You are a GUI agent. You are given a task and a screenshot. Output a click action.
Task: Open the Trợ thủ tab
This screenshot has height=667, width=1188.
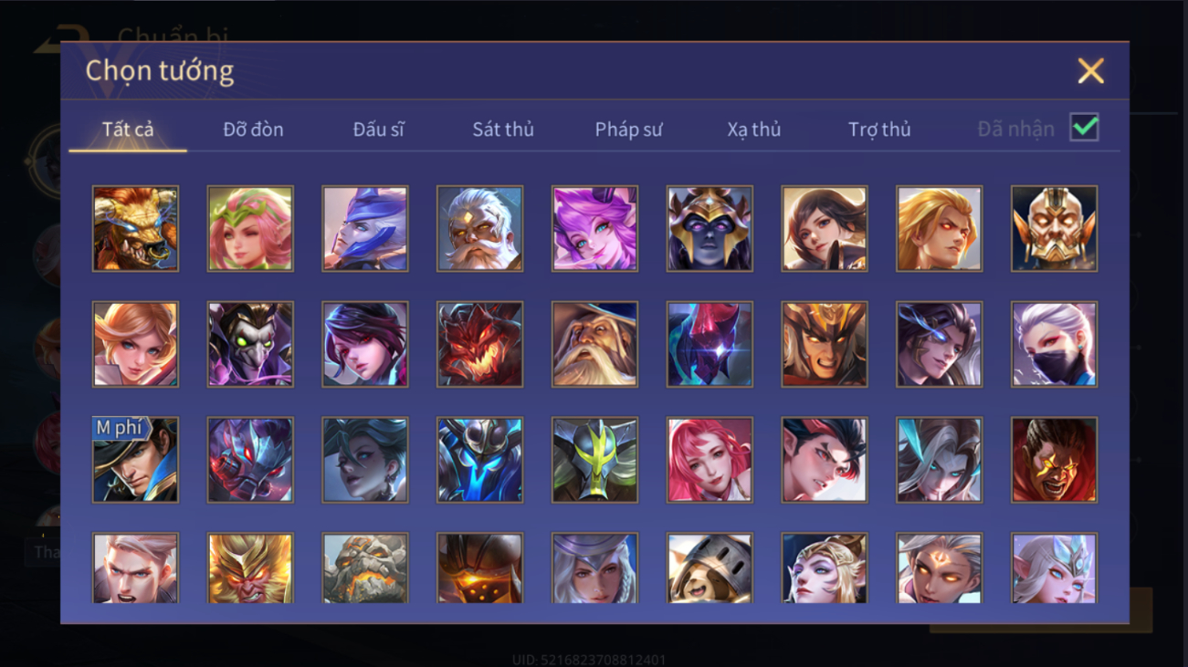[879, 130]
